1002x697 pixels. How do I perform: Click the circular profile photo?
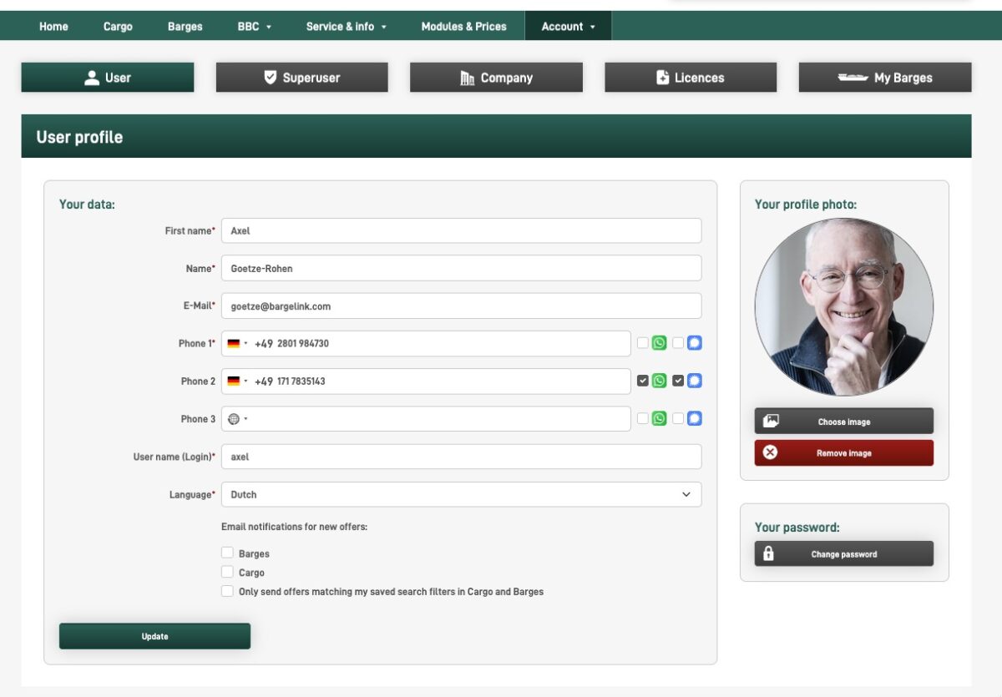coord(844,307)
